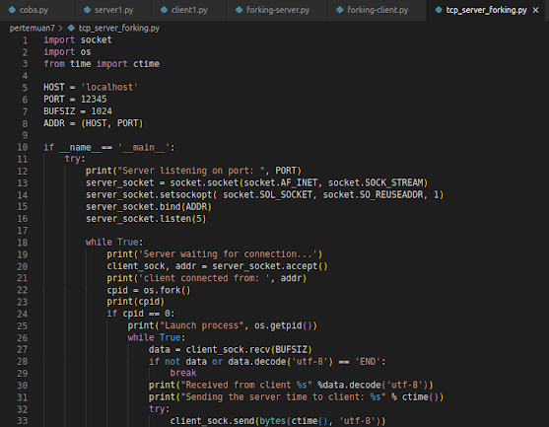Click the os.fork() call
The image size is (549, 427).
167,290
